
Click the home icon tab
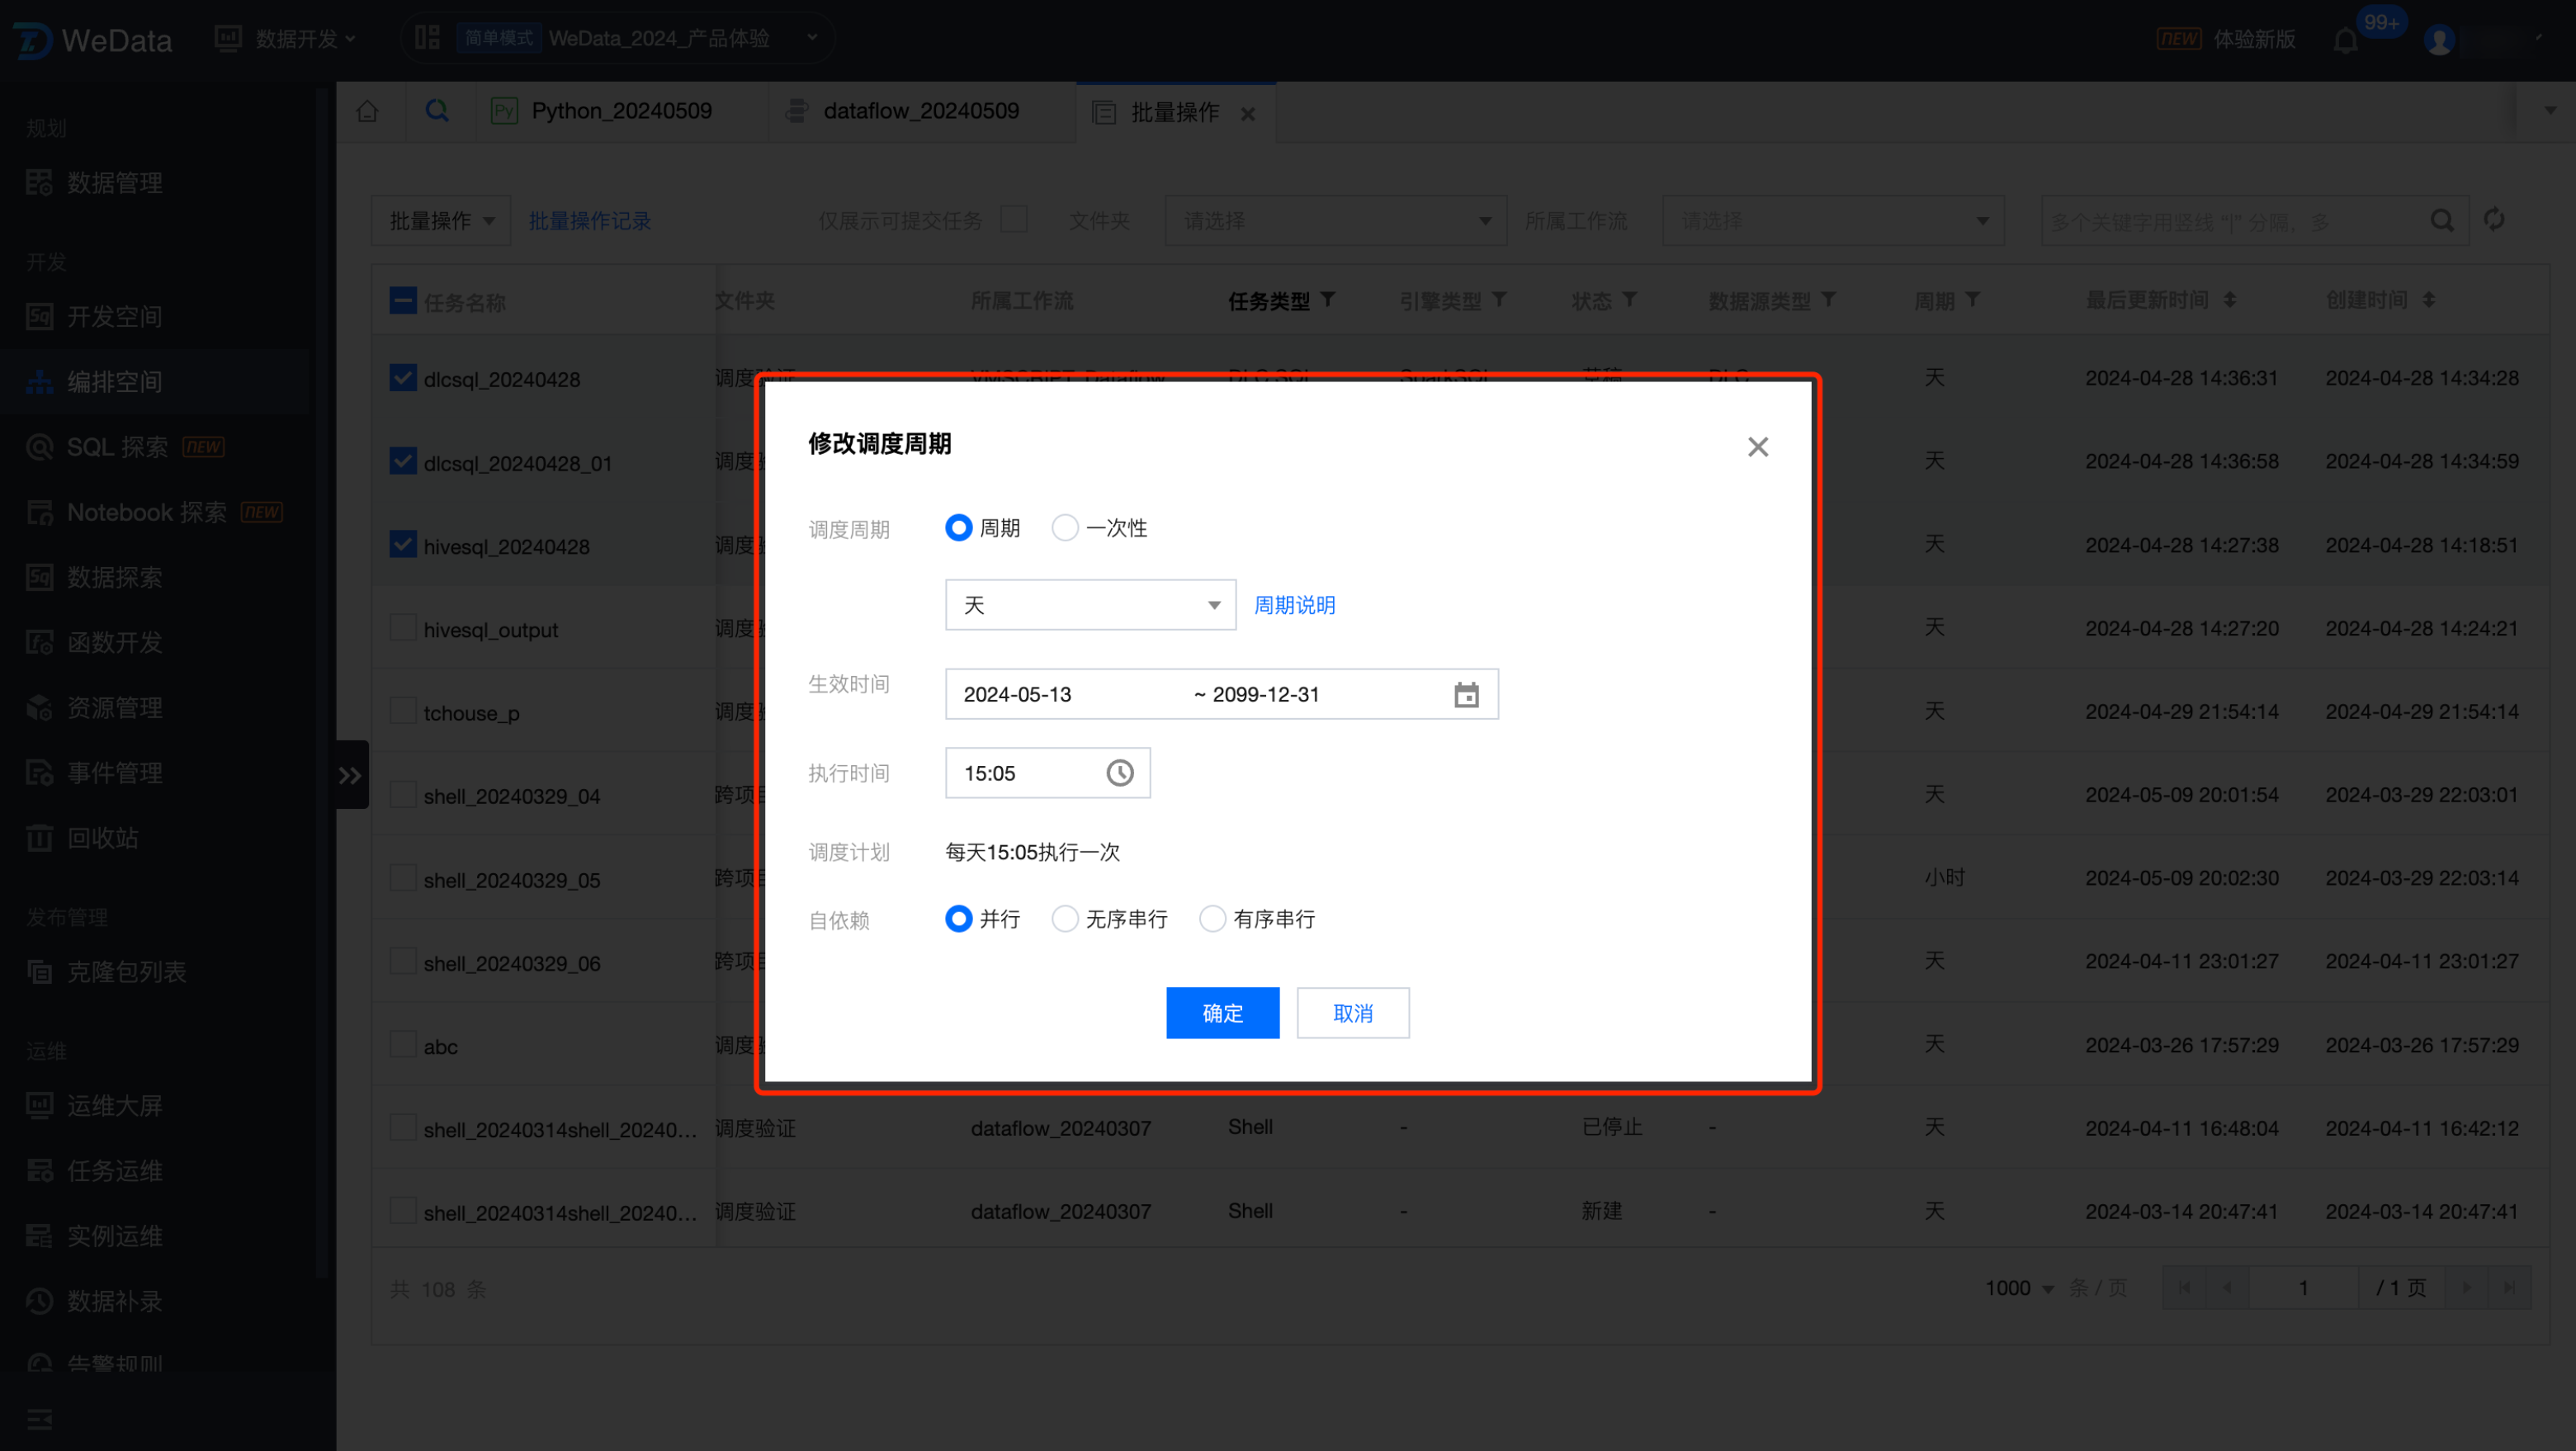click(x=368, y=111)
